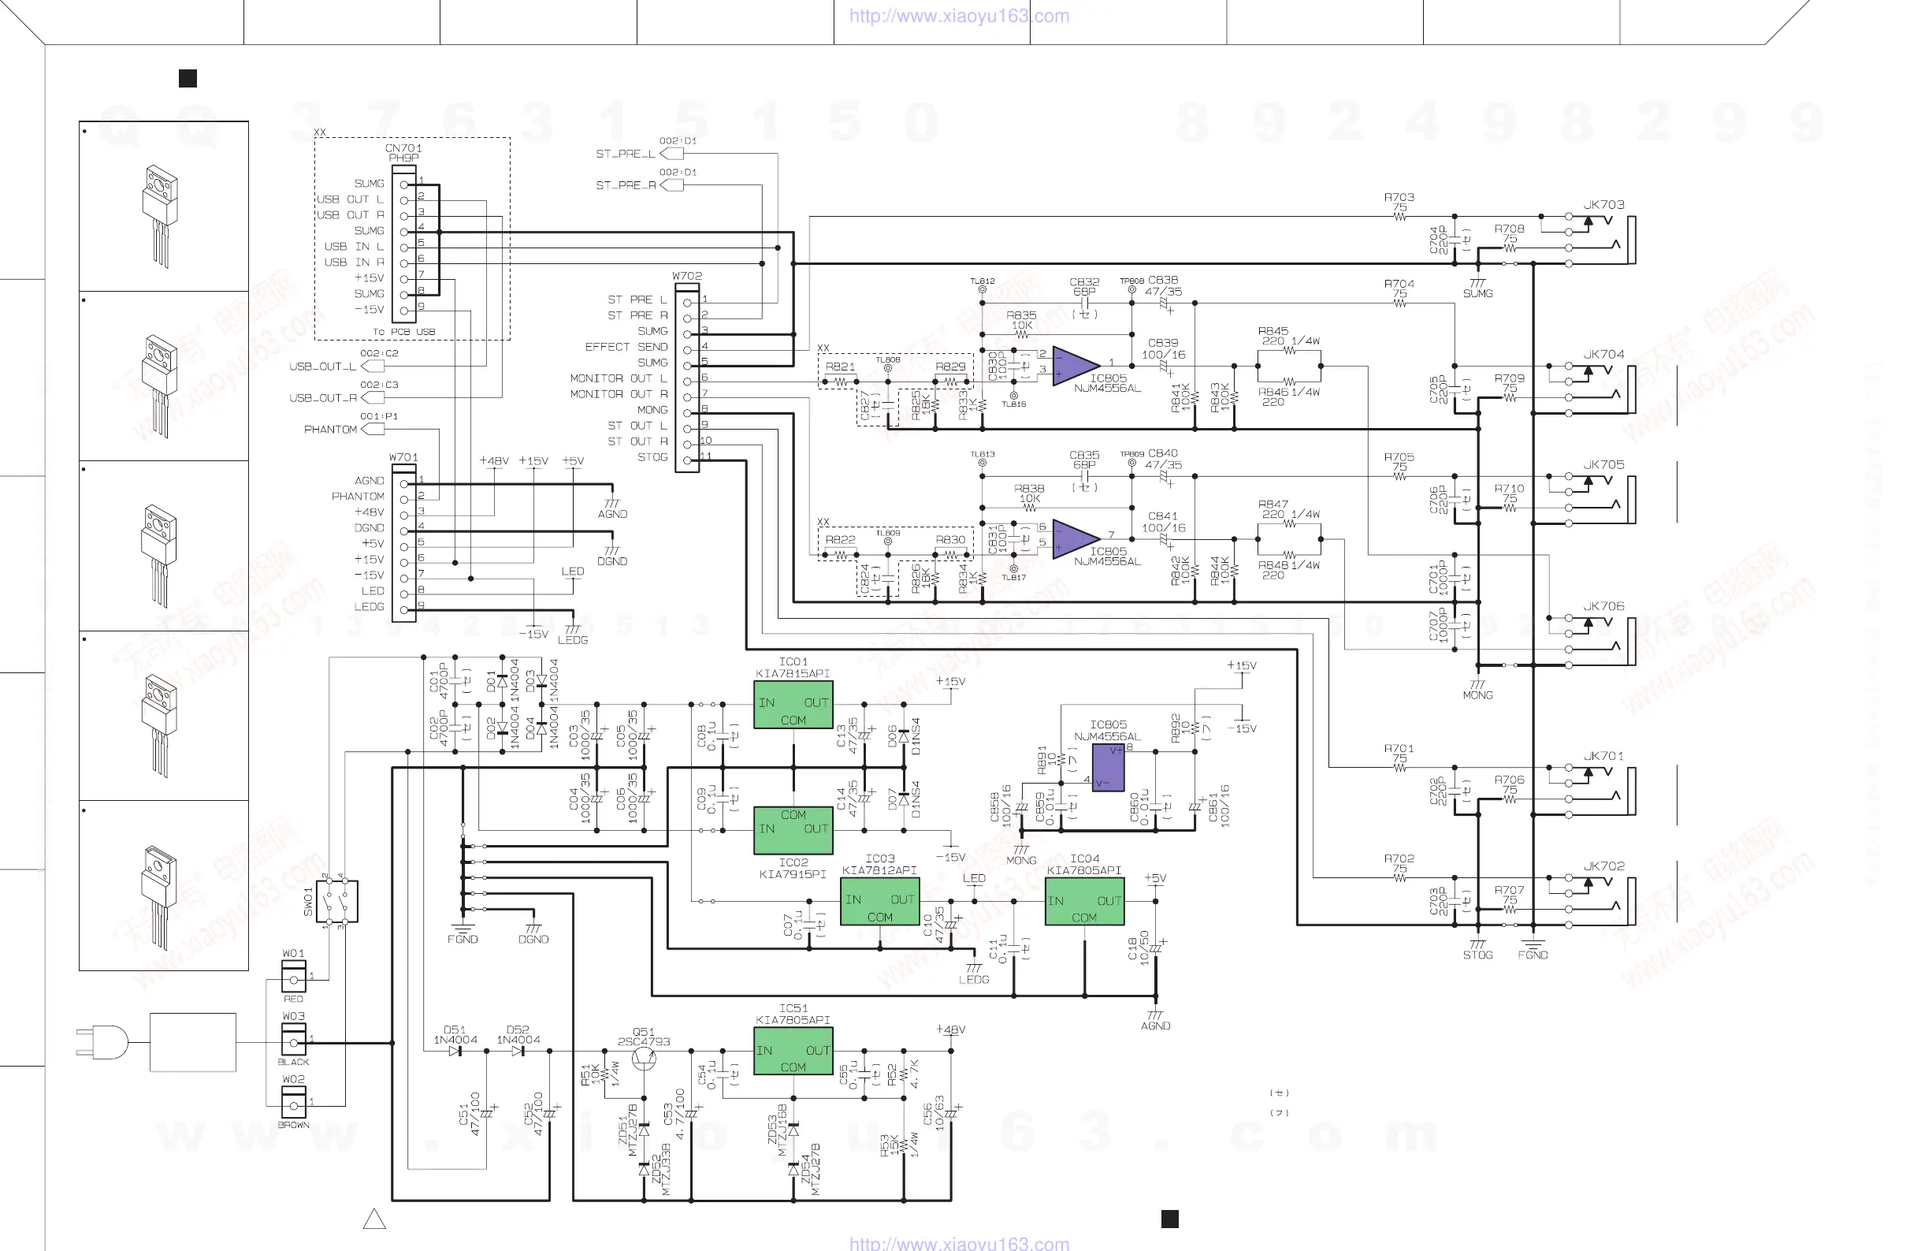This screenshot has width=1921, height=1251.
Task: Click the IC01 KIA7815API regulator block
Action: (793, 704)
